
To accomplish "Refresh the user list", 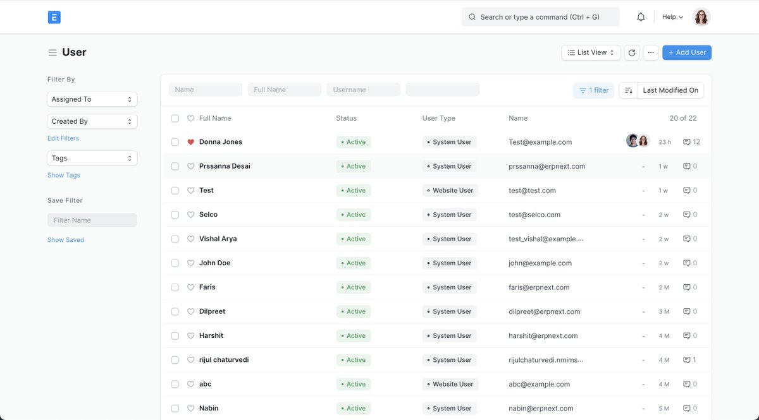I will (x=632, y=53).
